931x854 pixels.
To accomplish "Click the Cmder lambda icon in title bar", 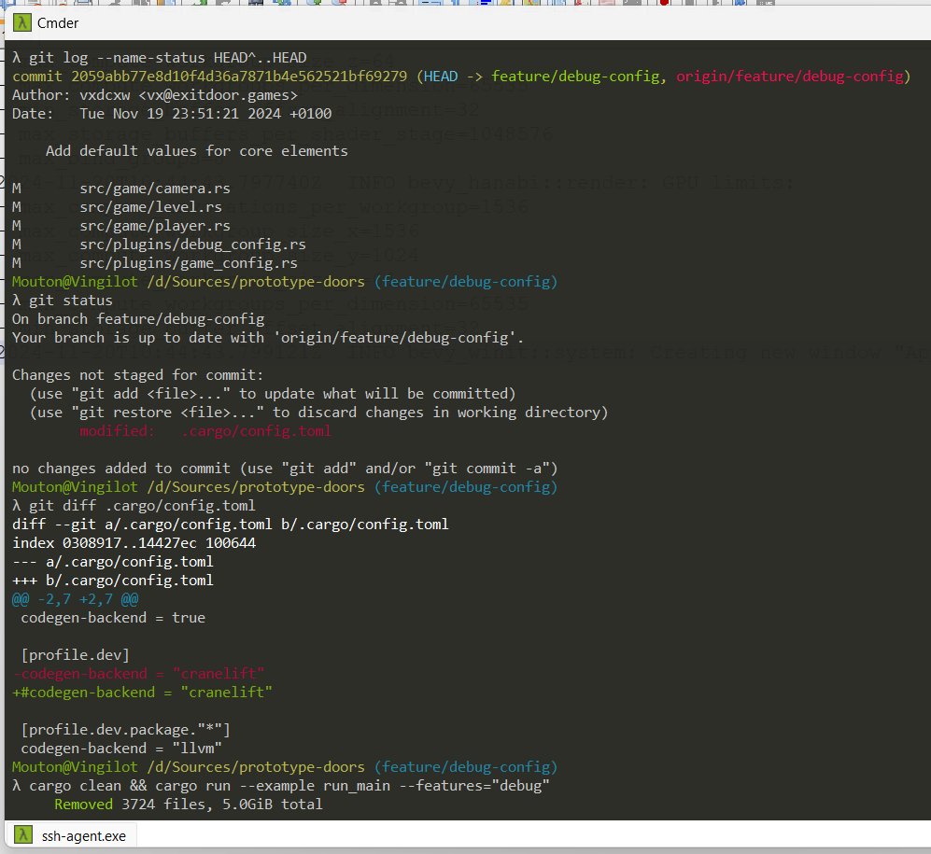I will tap(22, 23).
